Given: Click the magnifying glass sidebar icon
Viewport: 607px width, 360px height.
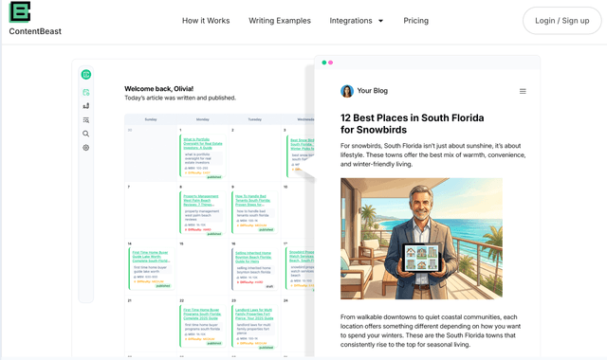Looking at the screenshot, I should point(86,134).
